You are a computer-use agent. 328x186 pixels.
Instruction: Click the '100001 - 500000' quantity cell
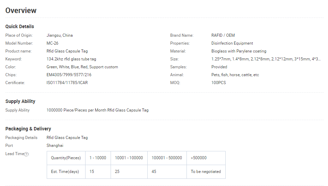(x=167, y=158)
